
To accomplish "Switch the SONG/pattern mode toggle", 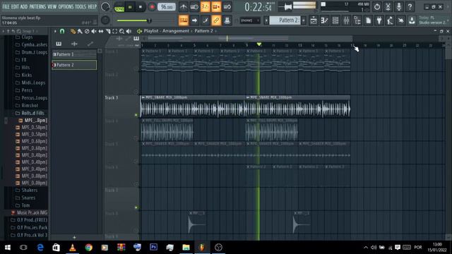I will click(x=119, y=7).
